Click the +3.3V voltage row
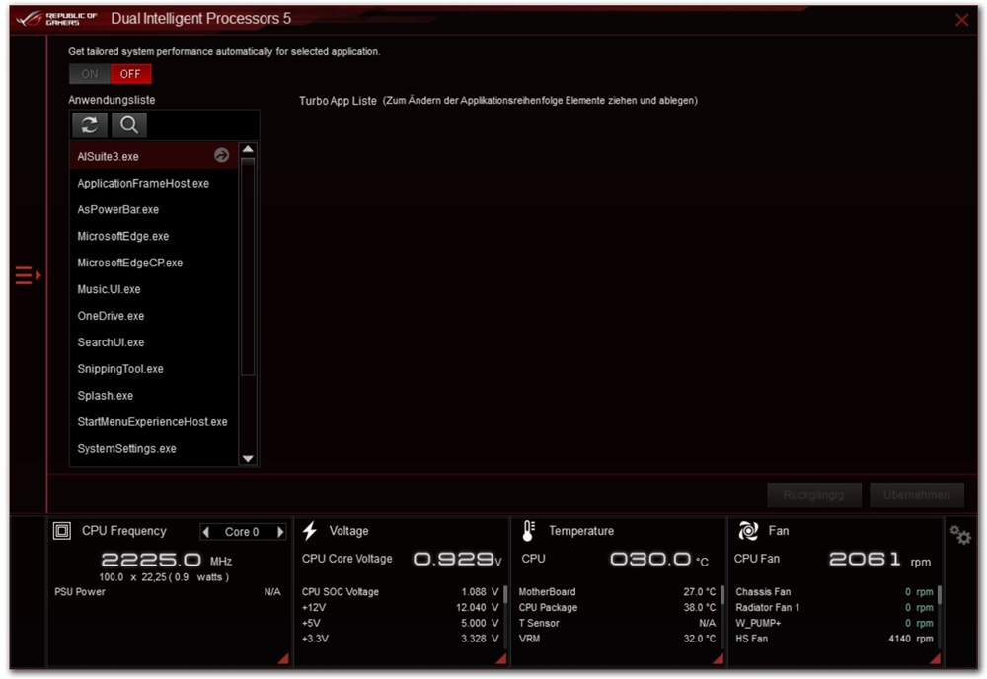 [401, 639]
